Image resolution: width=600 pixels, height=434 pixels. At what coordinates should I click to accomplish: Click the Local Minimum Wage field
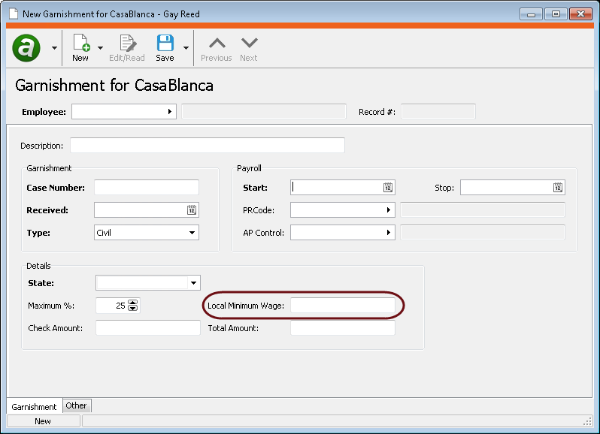click(x=342, y=306)
